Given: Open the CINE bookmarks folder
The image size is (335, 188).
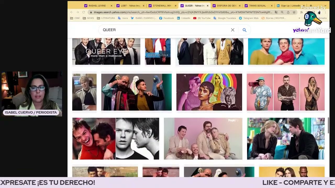Looking at the screenshot, I should click(x=75, y=18).
